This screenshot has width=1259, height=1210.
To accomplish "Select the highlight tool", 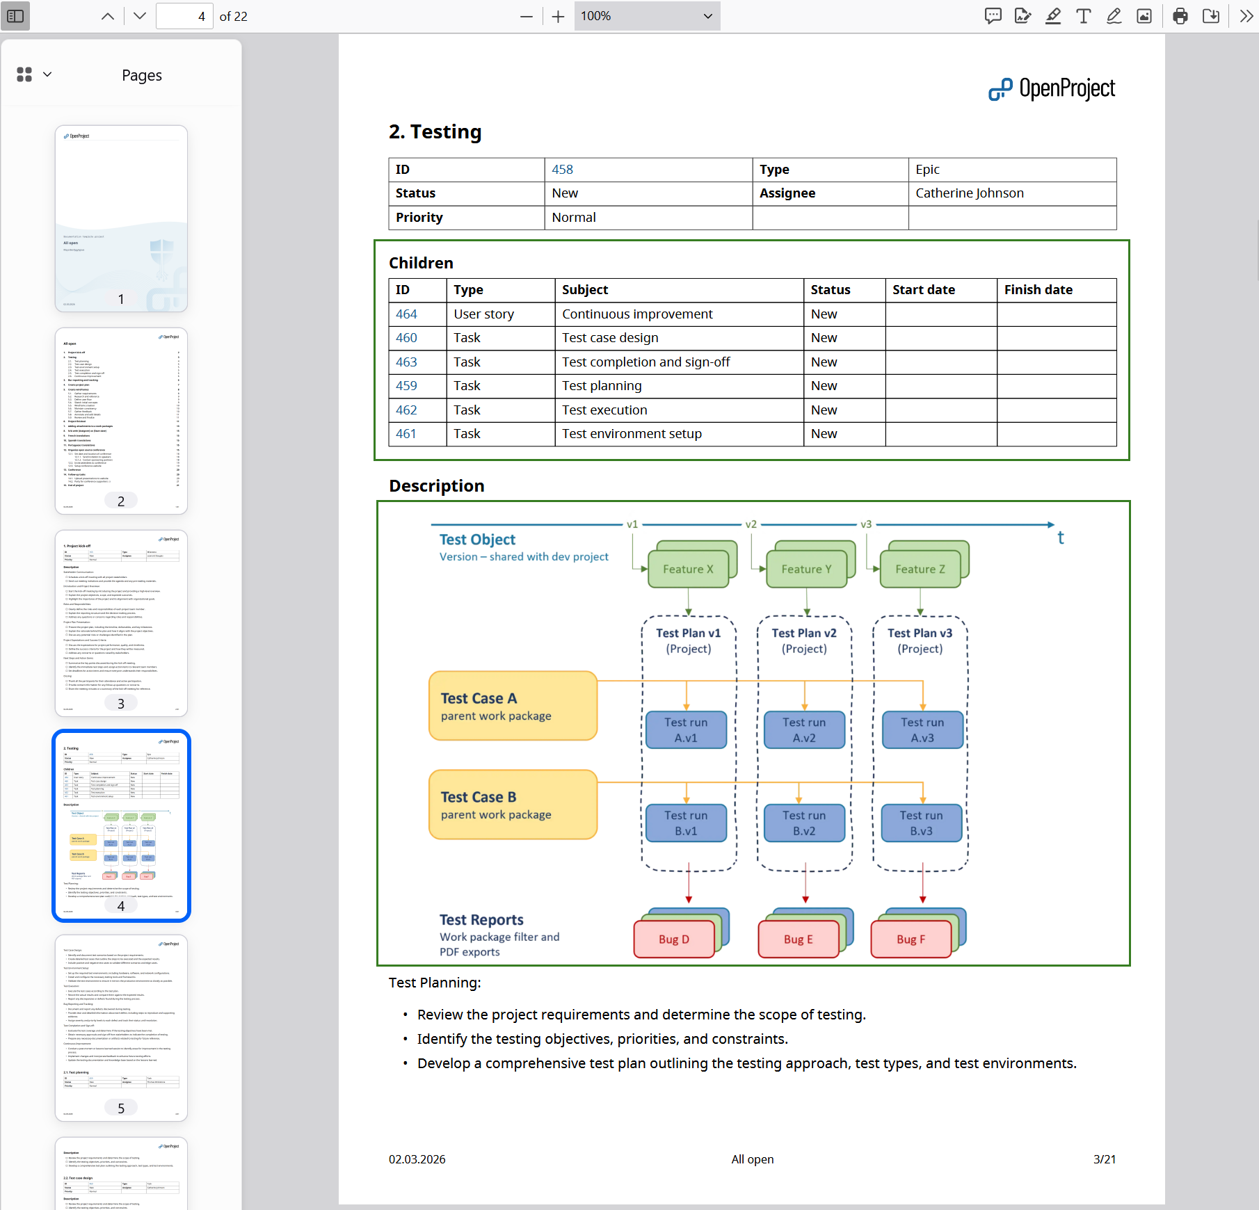I will [x=1053, y=16].
